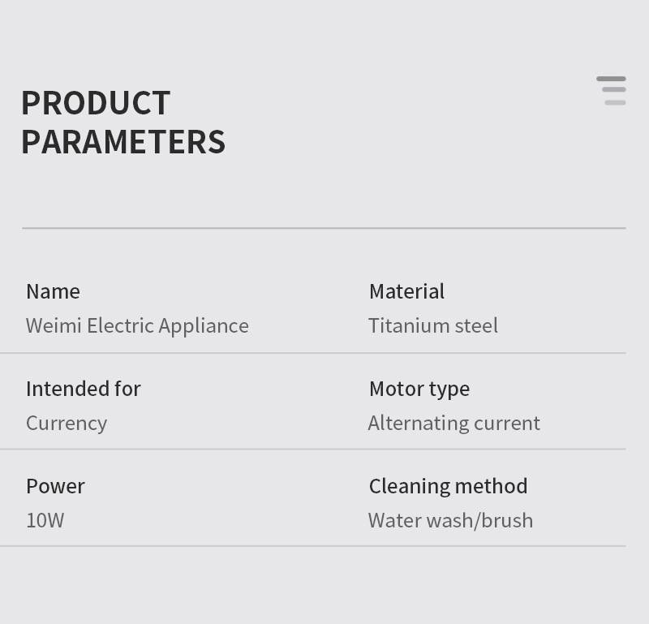Click the PRODUCT PARAMETERS heading
649x624 pixels.
123,123
